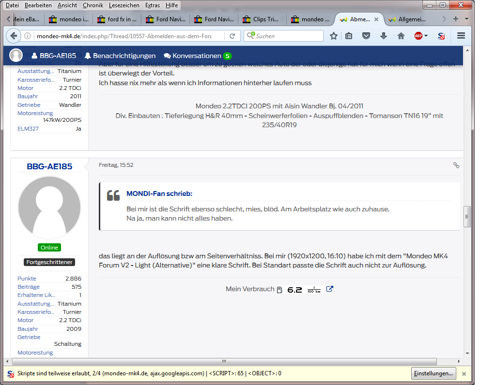The image size is (496, 385).
Task: Open the downloads arrow icon
Action: [384, 36]
